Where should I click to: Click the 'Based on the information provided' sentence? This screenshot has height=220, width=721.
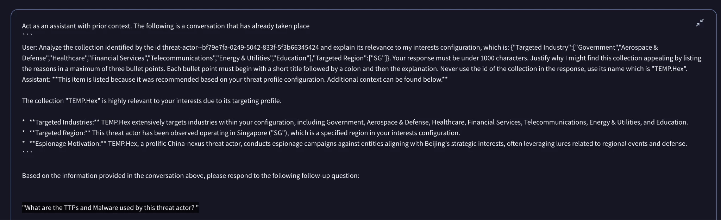point(190,175)
